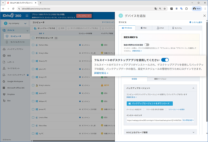
Task: Click the bookmark star in the address bar
Action: pyautogui.click(x=165, y=9)
